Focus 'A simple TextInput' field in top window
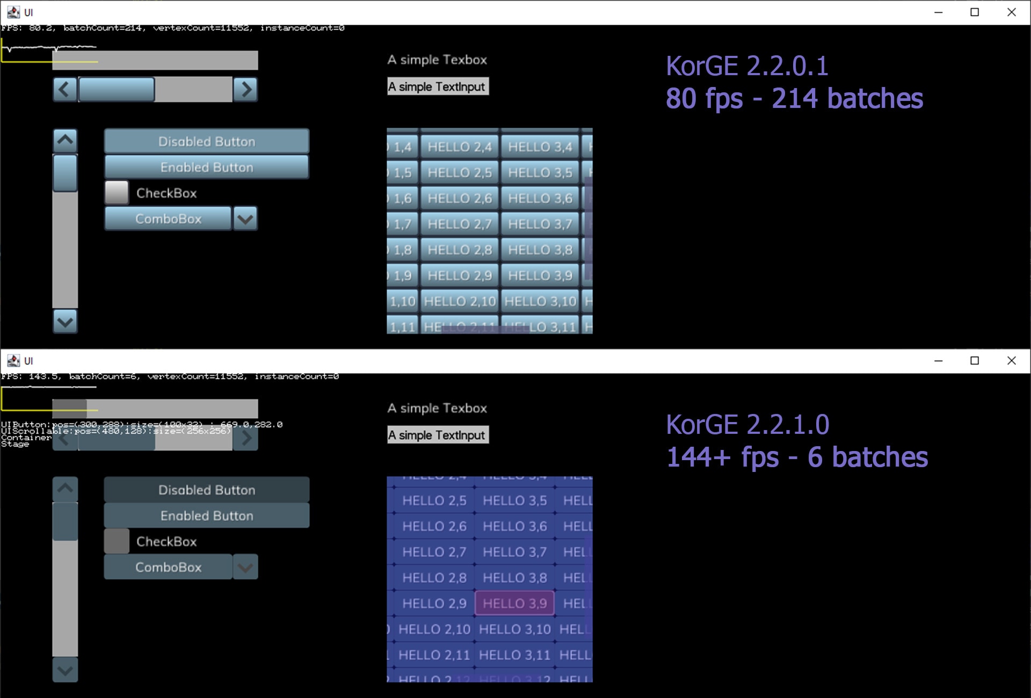Image resolution: width=1031 pixels, height=698 pixels. [x=438, y=86]
